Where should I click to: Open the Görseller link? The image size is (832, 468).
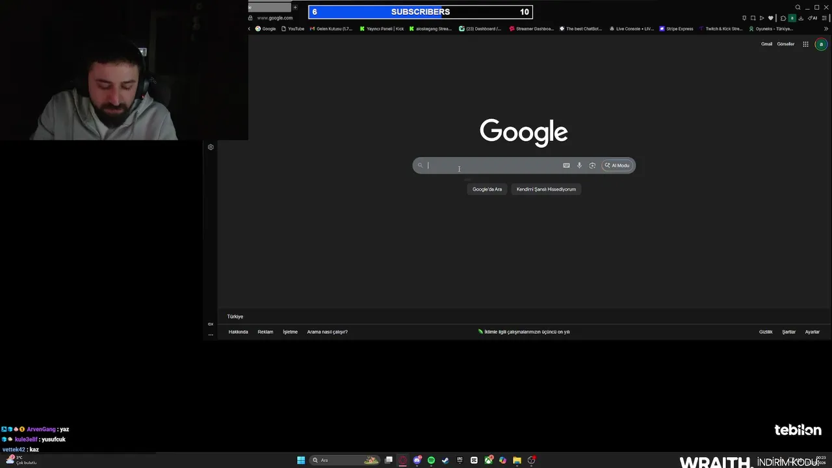[x=785, y=44]
